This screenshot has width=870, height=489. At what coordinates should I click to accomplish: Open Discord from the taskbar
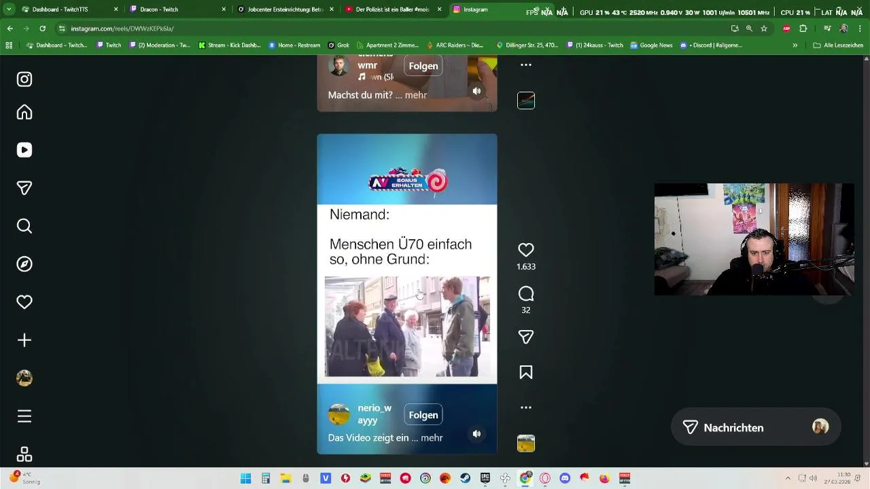tap(565, 478)
